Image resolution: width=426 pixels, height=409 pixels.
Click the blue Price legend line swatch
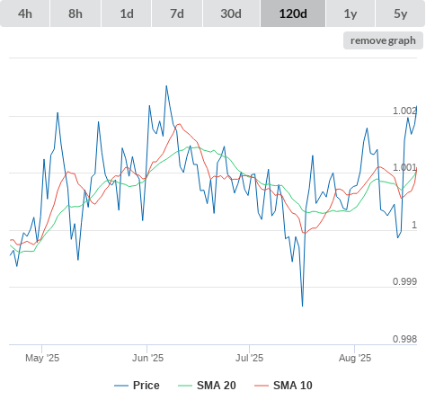(121, 386)
